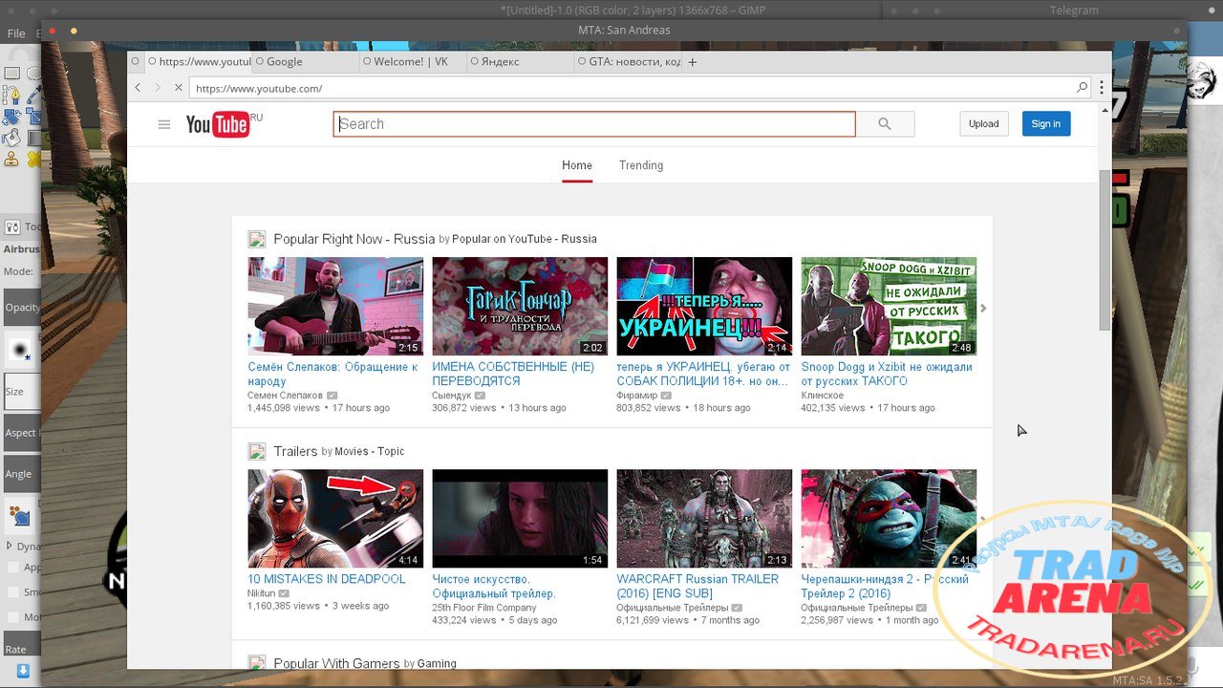Switch to the GTA: новости tab

pyautogui.click(x=629, y=62)
